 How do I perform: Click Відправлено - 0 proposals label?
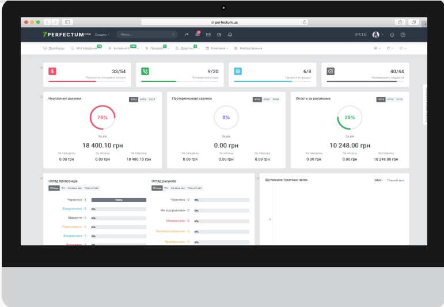tap(74, 209)
